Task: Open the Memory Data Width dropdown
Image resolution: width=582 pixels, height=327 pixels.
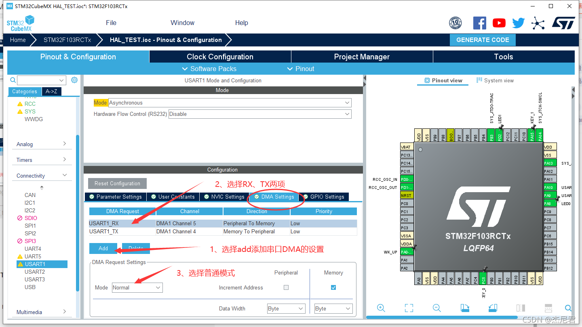Action: pyautogui.click(x=333, y=308)
